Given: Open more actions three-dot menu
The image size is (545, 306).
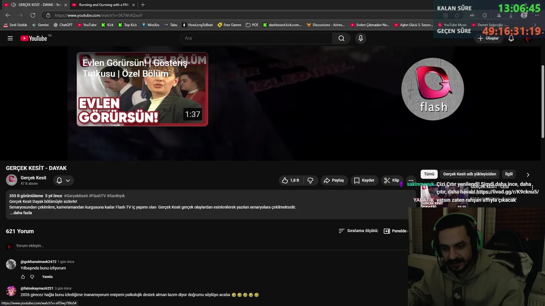Looking at the screenshot, I should tap(411, 181).
